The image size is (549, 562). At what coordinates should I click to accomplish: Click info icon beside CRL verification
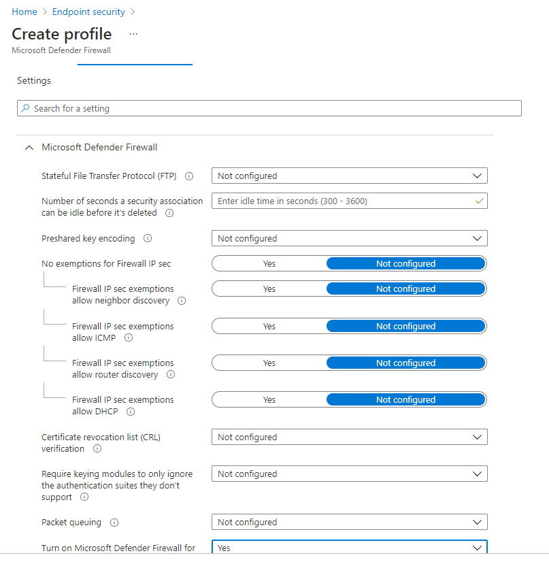click(x=97, y=449)
